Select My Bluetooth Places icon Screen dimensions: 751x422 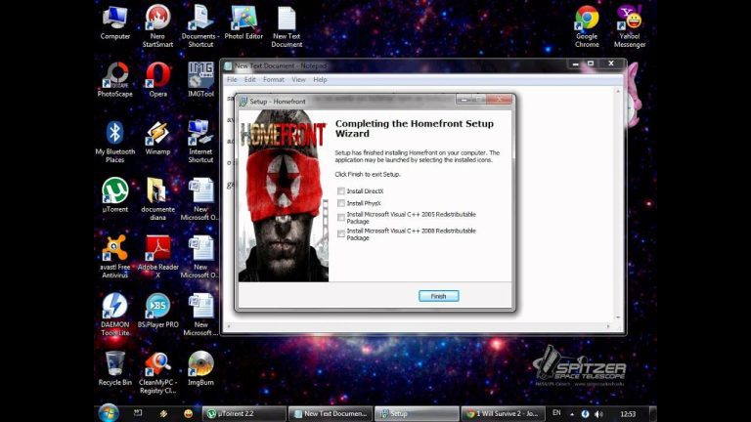(x=115, y=142)
